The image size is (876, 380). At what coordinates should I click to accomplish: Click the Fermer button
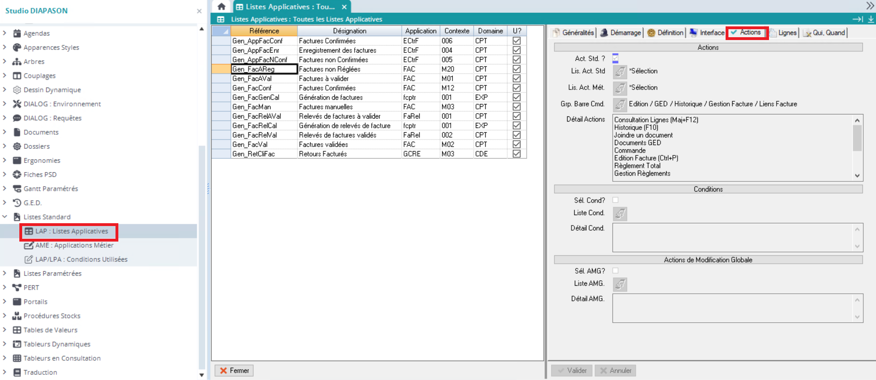pyautogui.click(x=234, y=371)
